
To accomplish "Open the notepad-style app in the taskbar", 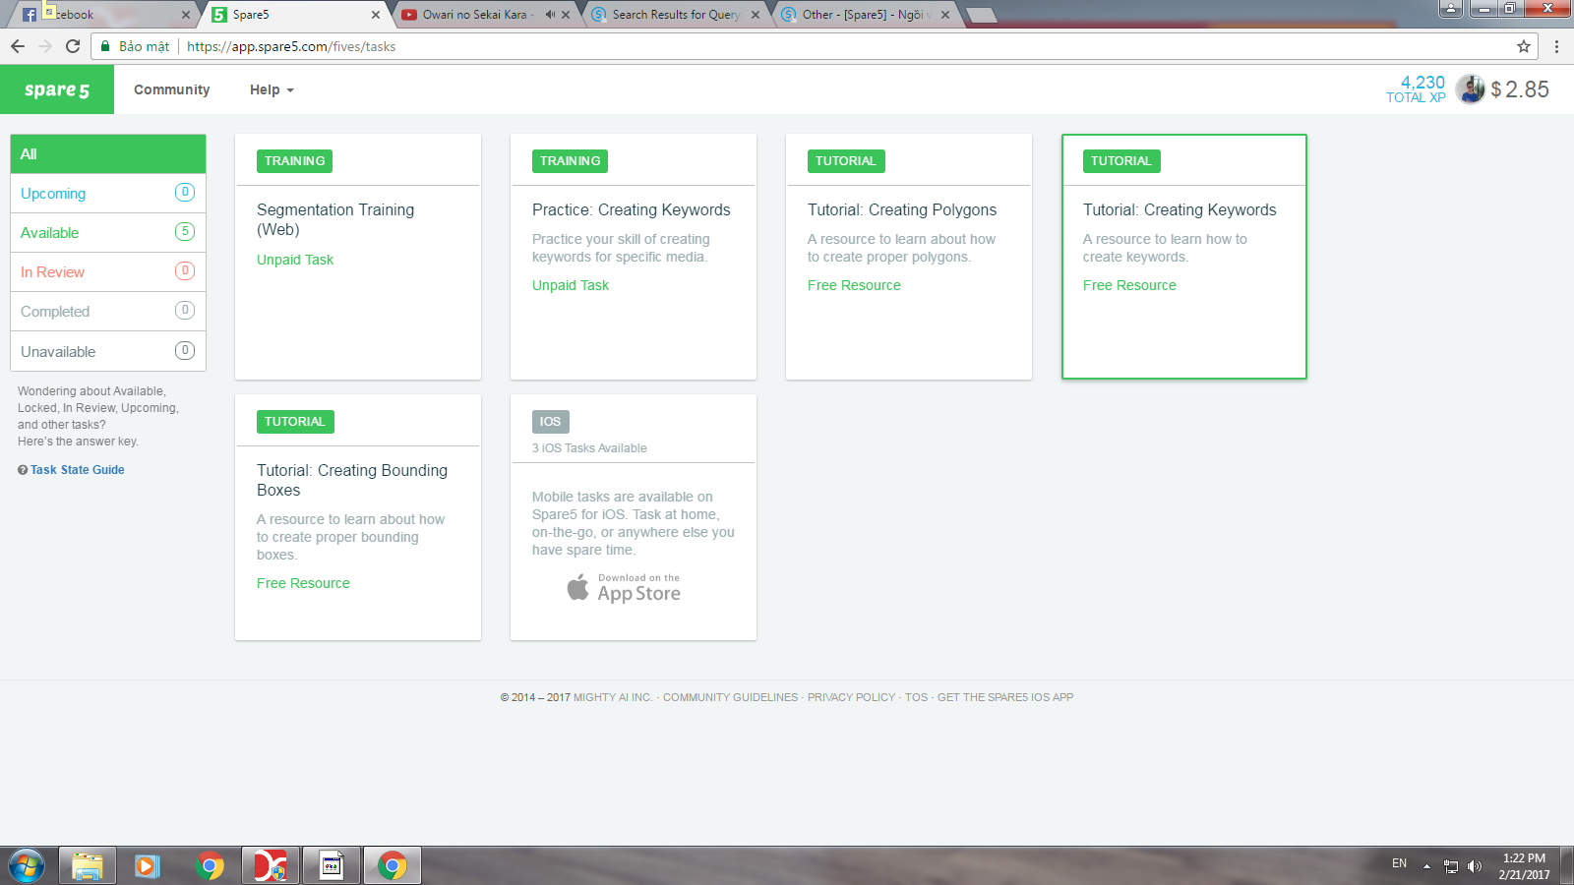I will coord(332,866).
